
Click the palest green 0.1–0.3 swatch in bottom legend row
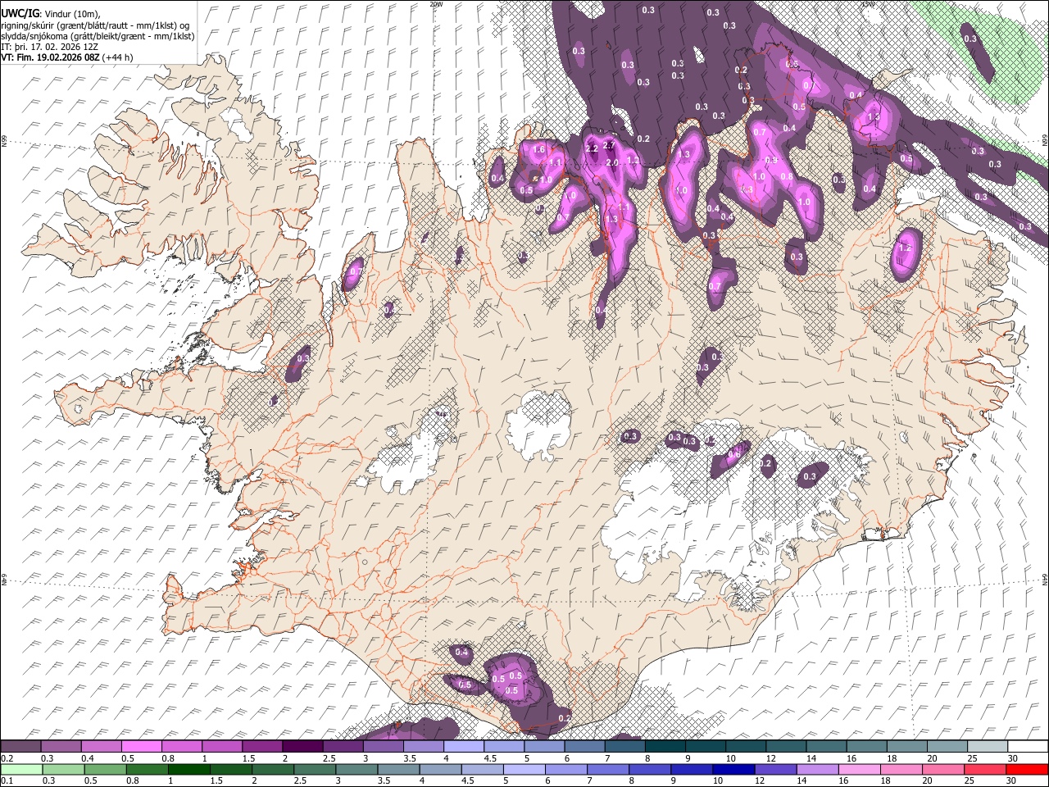pyautogui.click(x=21, y=769)
